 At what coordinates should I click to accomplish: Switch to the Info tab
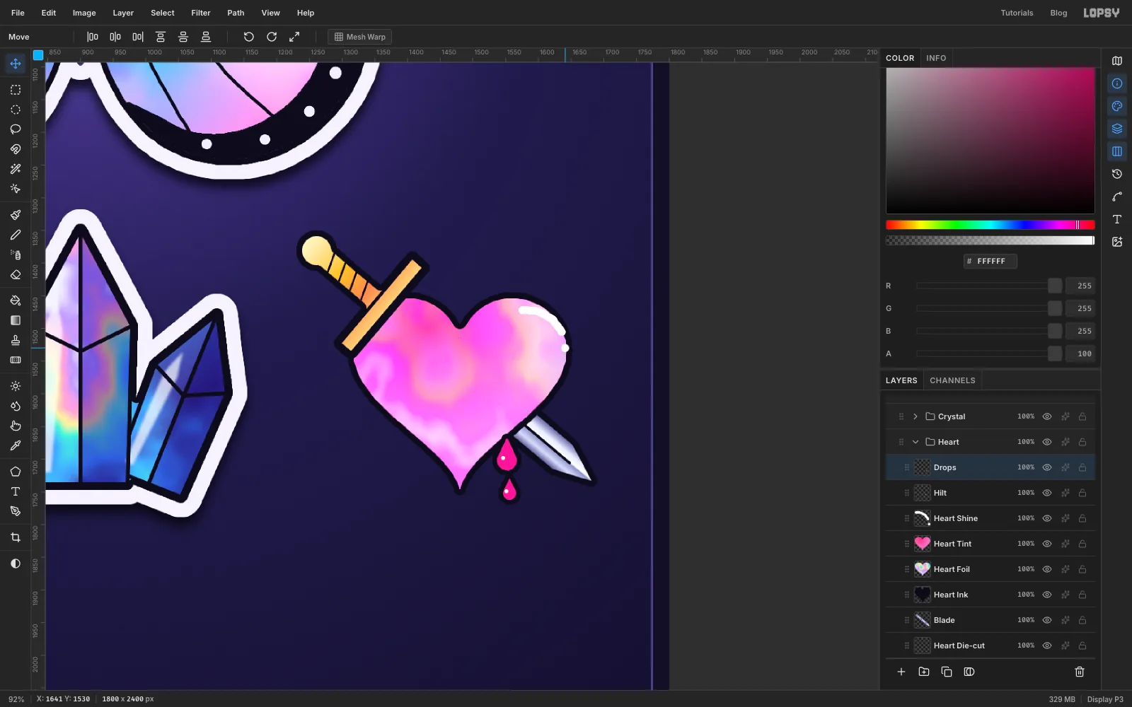(x=936, y=58)
